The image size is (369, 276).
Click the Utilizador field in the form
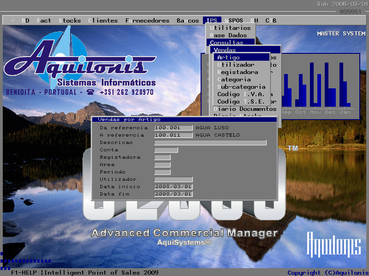click(173, 179)
